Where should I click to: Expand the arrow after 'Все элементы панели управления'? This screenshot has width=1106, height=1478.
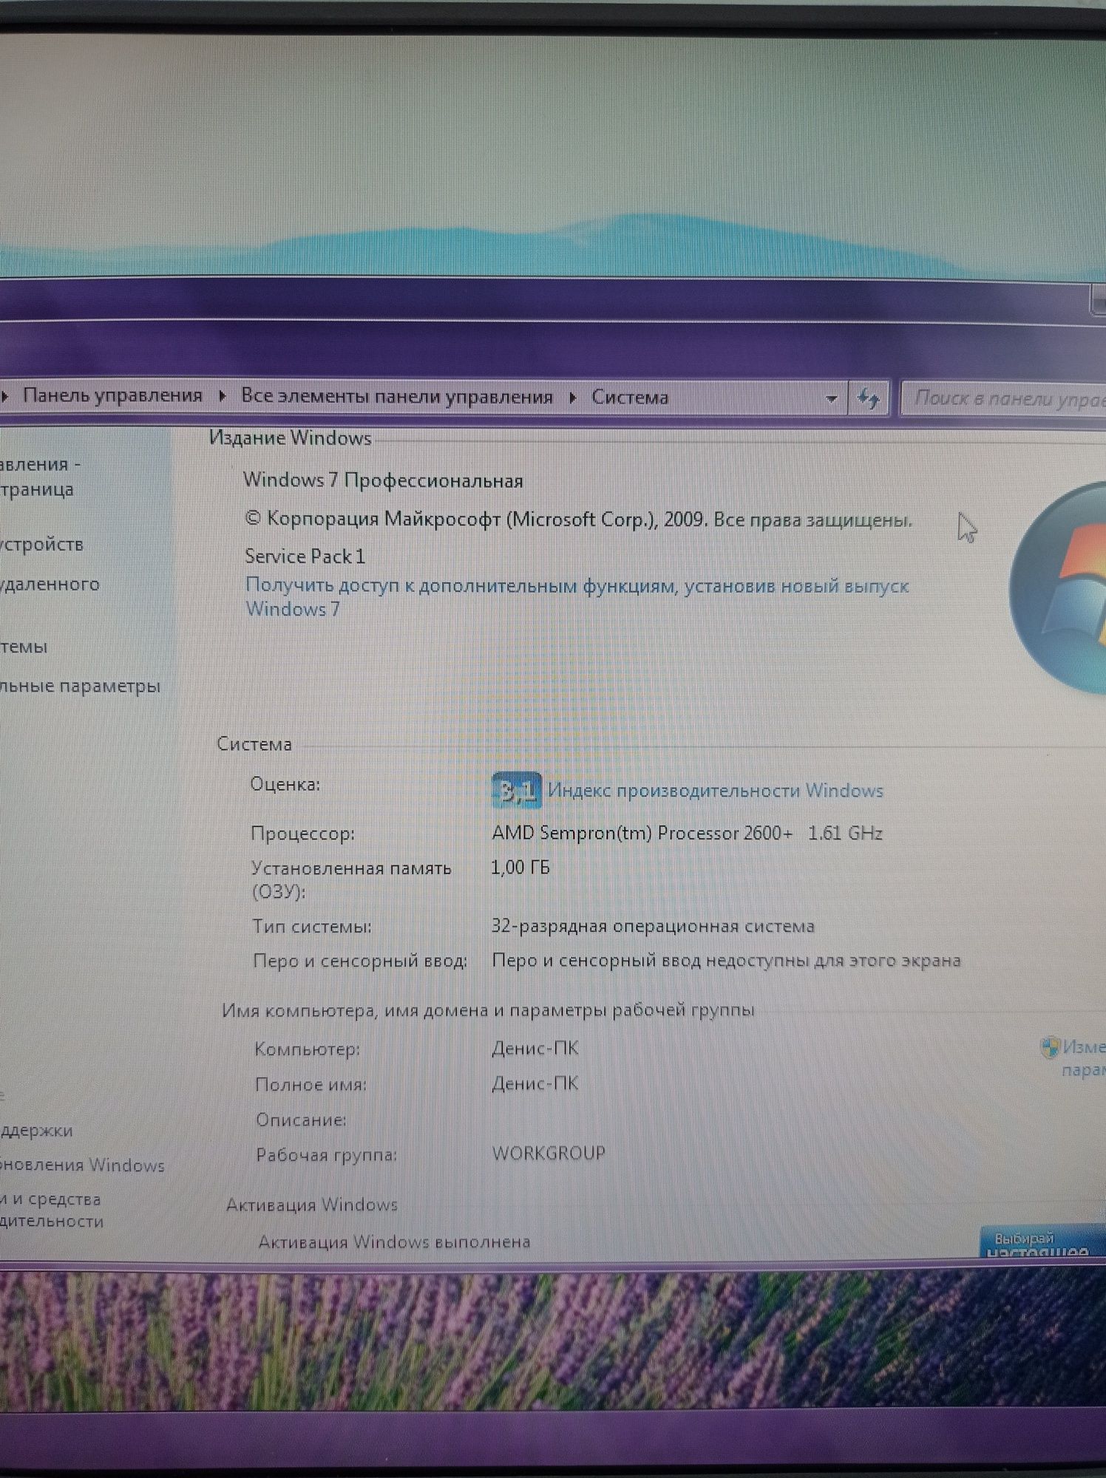click(572, 398)
